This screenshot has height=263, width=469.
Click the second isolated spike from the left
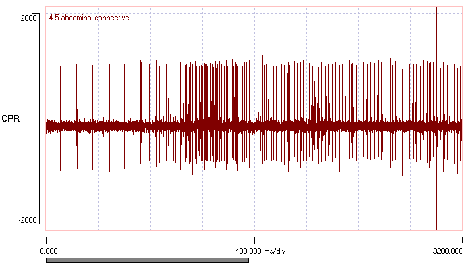76,85
